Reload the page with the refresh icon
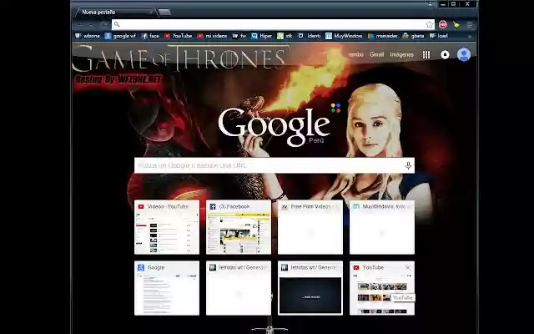Viewport: 534px width, 334px height. [x=103, y=25]
